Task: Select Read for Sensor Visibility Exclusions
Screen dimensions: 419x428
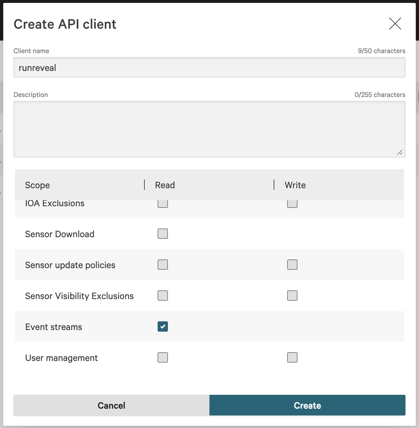Action: [163, 296]
